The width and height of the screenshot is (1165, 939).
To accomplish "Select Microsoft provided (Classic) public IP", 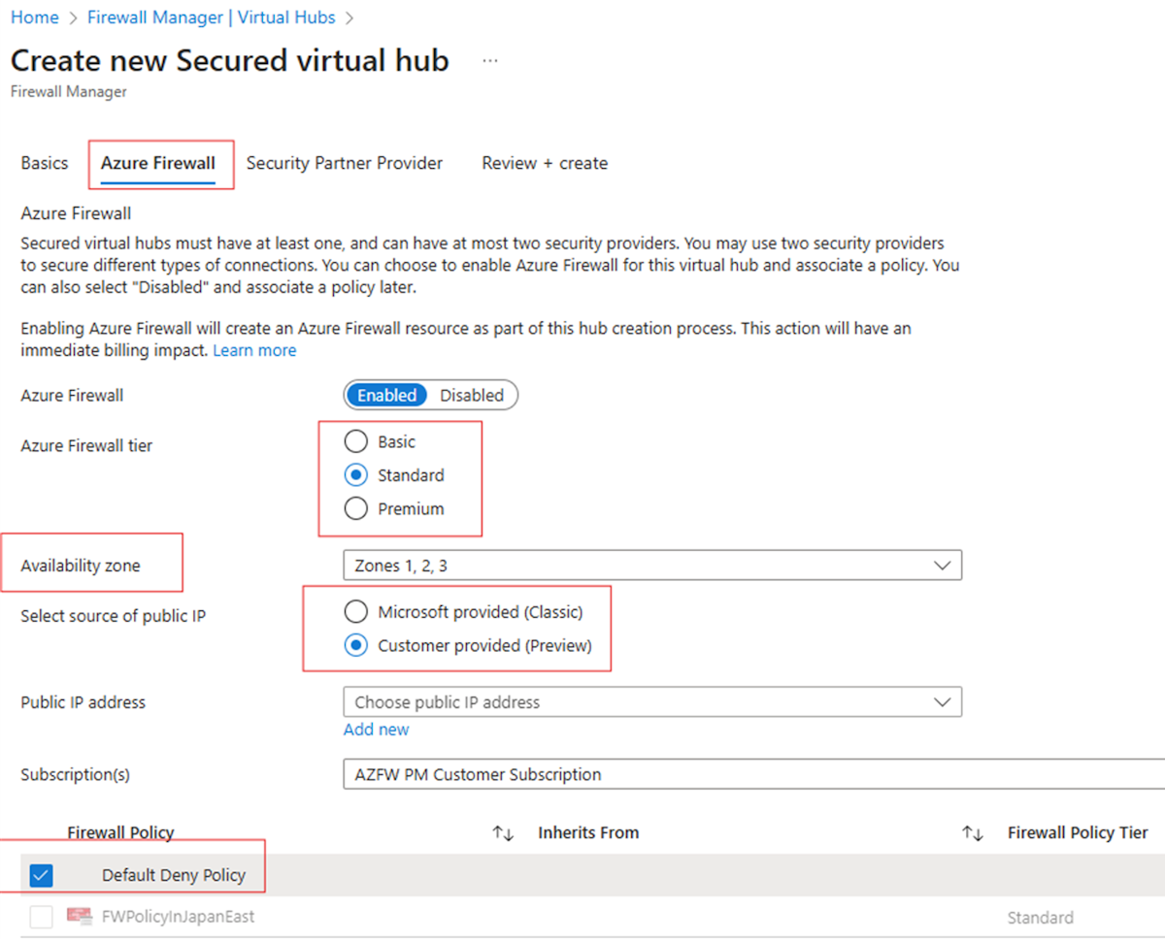I will pyautogui.click(x=356, y=612).
